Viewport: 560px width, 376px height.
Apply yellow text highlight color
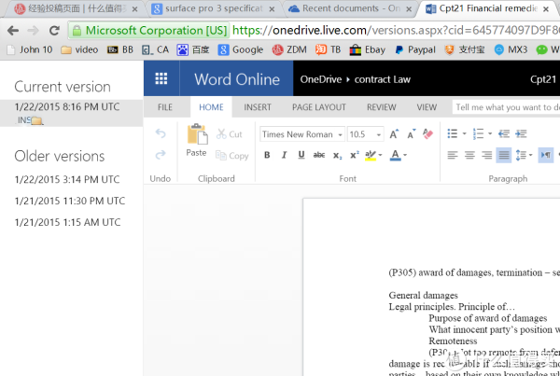pos(371,155)
